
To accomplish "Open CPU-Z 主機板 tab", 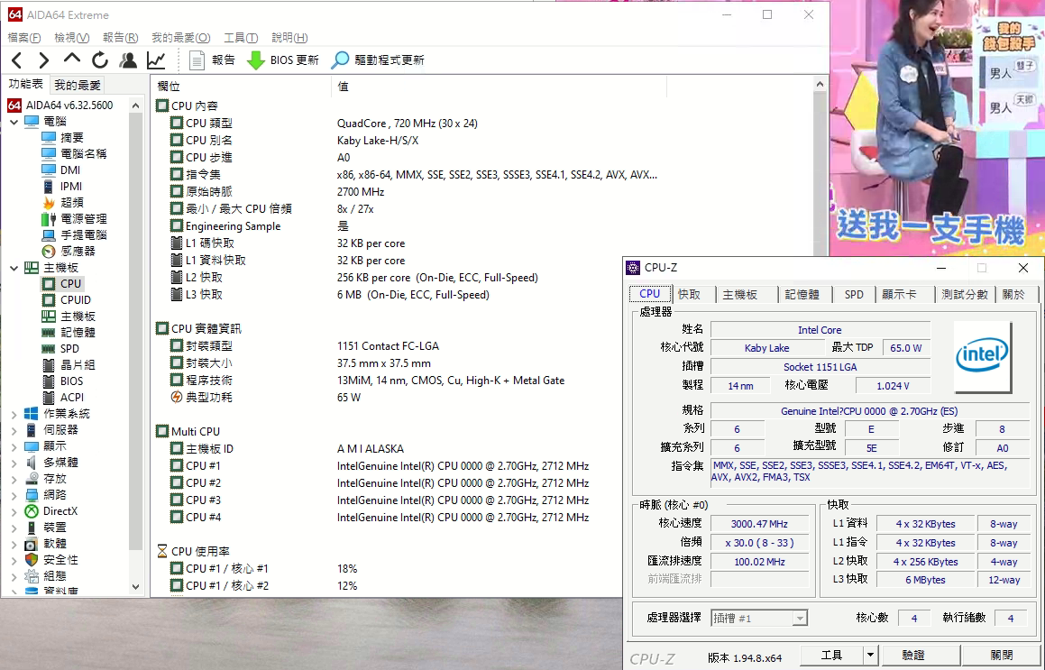I will coord(739,294).
